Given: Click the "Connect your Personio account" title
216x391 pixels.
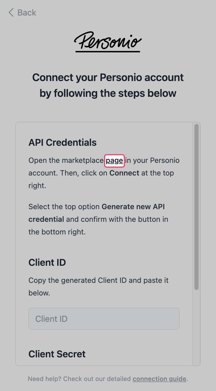Looking at the screenshot, I should tap(108, 78).
